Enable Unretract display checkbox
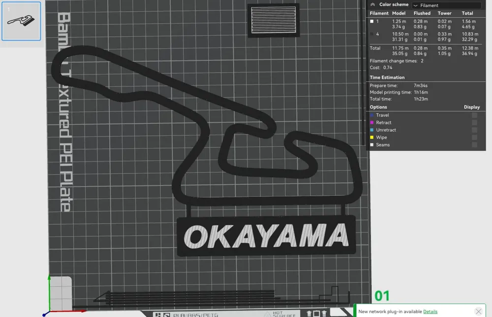The image size is (492, 317). [x=474, y=130]
